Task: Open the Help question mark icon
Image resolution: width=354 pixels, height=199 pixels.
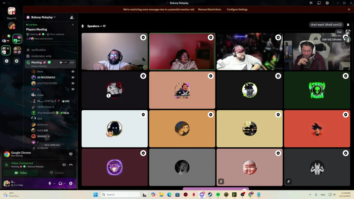Action: tap(327, 3)
